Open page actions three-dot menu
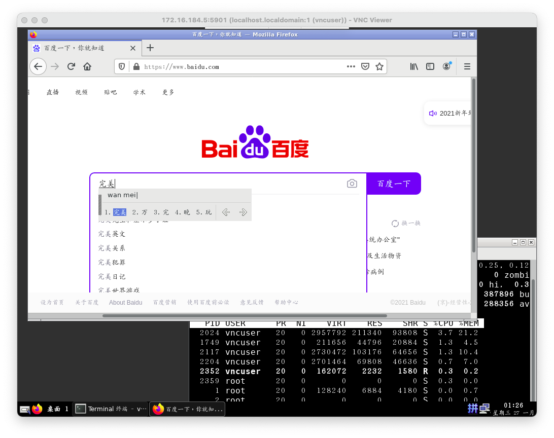 click(351, 66)
